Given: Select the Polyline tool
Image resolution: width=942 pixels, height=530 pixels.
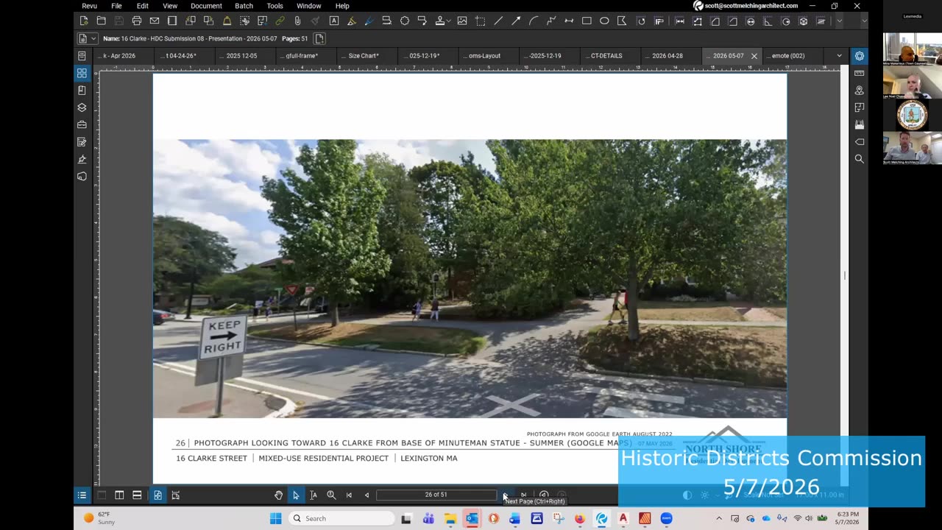Looking at the screenshot, I should click(551, 21).
